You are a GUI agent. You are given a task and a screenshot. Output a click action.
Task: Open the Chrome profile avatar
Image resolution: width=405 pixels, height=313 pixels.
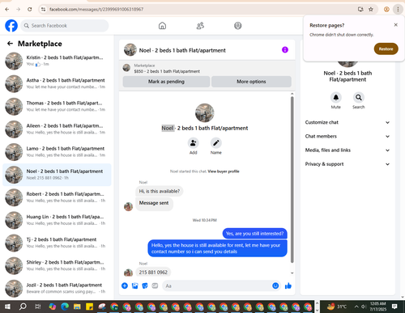[386, 9]
